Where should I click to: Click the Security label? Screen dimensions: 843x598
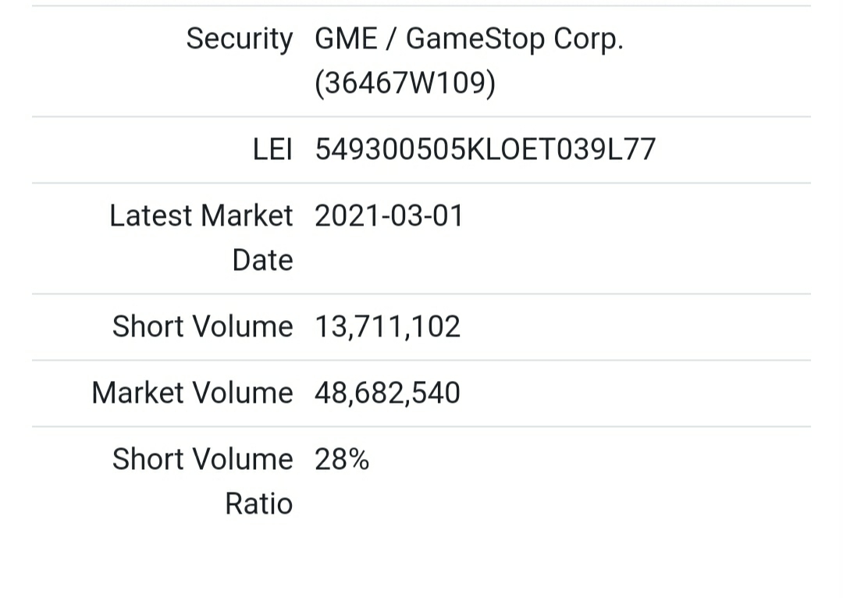tap(240, 39)
